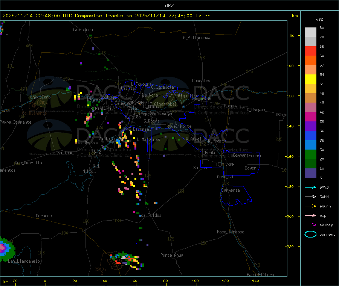Click the white 30HM arrow icon
339x286 pixels.
(310, 197)
